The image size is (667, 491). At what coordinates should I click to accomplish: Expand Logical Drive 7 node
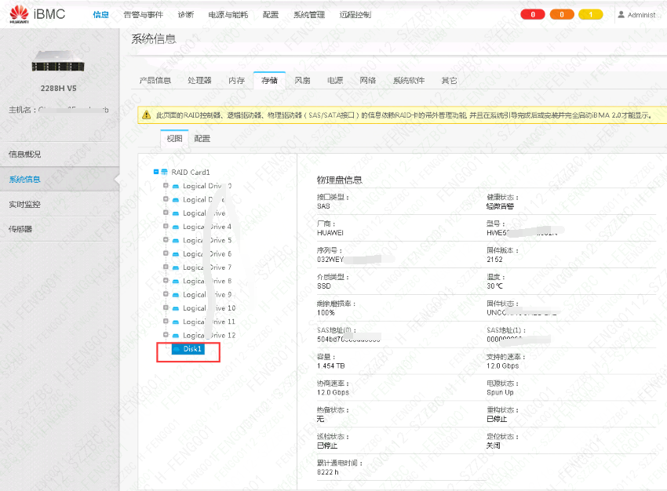click(166, 267)
